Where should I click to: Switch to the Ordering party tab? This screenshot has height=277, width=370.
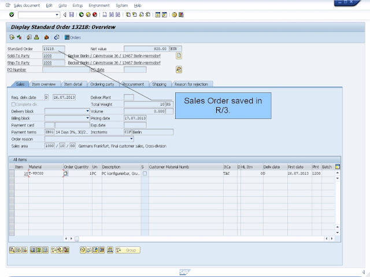102,84
